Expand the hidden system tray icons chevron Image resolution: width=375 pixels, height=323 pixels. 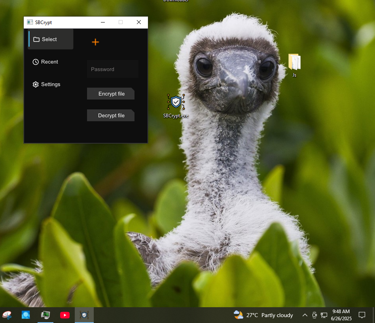tap(305, 315)
